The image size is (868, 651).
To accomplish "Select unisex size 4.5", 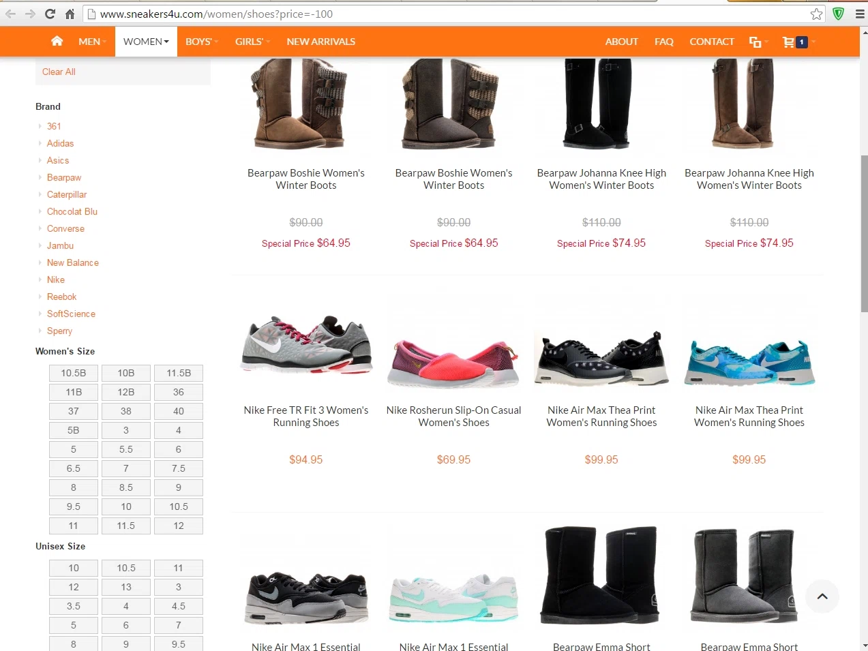I will pyautogui.click(x=179, y=606).
